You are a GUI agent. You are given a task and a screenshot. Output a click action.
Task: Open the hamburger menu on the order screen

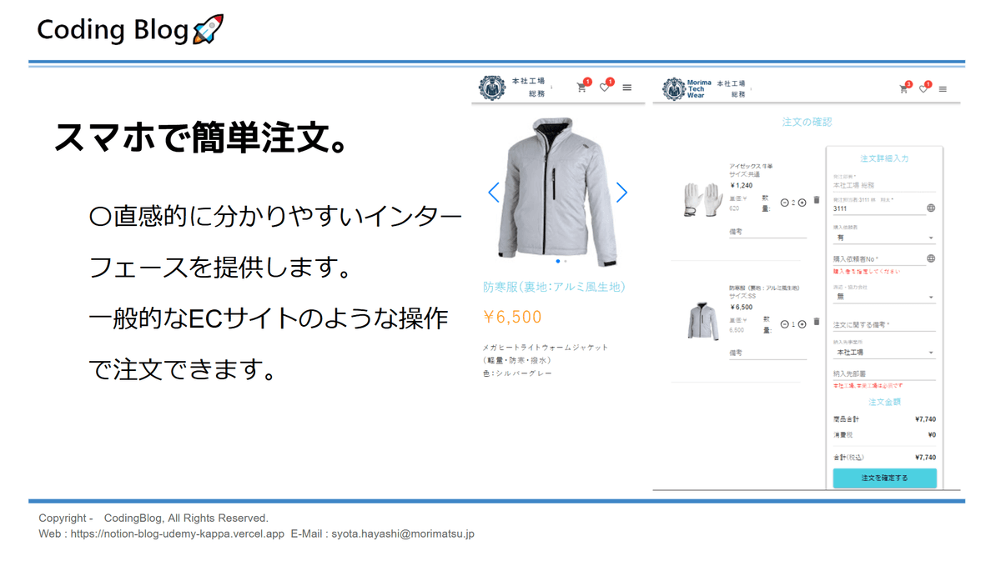click(x=942, y=88)
